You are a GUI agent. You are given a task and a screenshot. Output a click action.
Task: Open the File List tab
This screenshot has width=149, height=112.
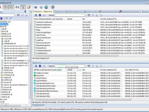[90, 12]
